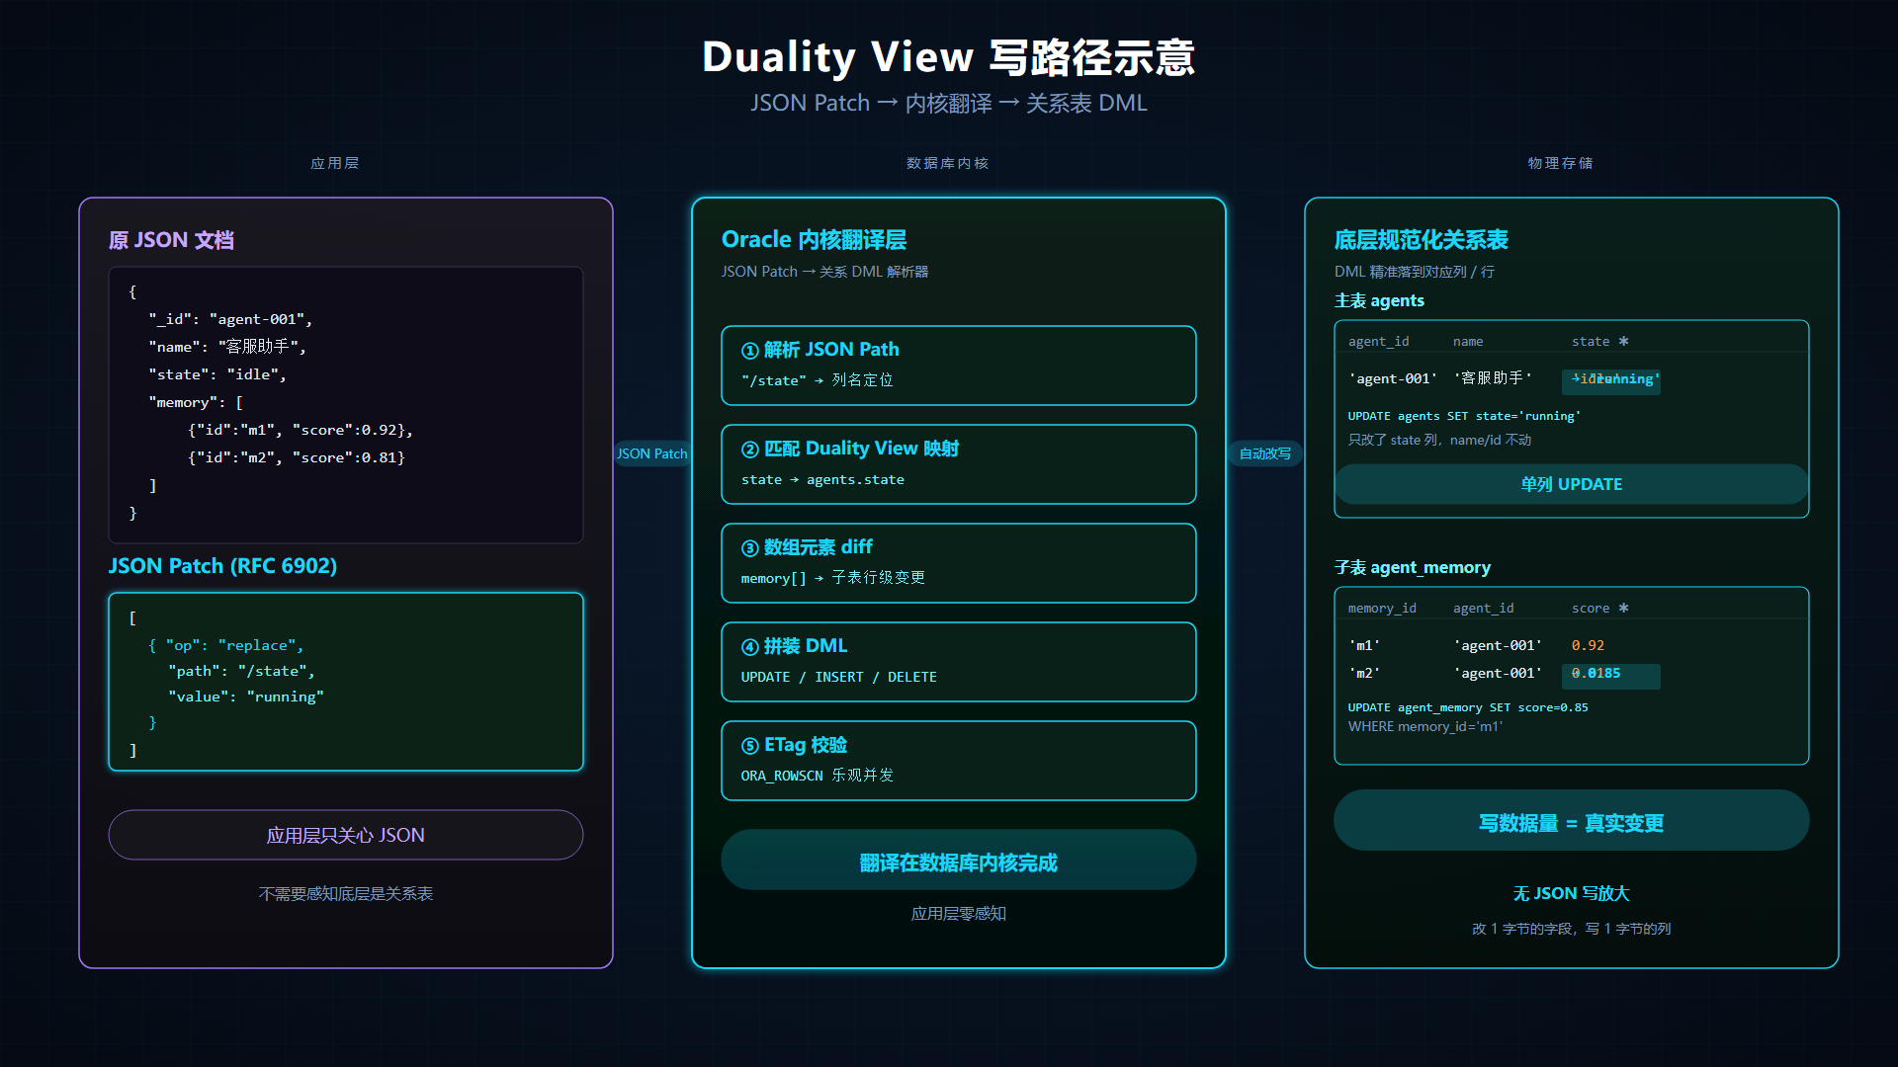The height and width of the screenshot is (1067, 1898).
Task: Click the circled number ③ icon
Action: 750,548
